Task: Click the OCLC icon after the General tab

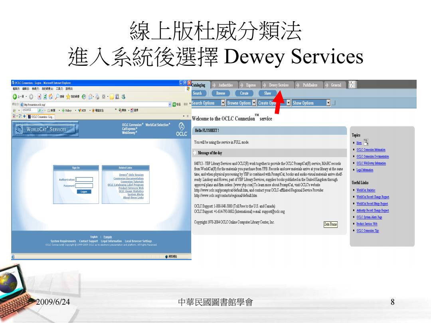Action: tap(352, 84)
